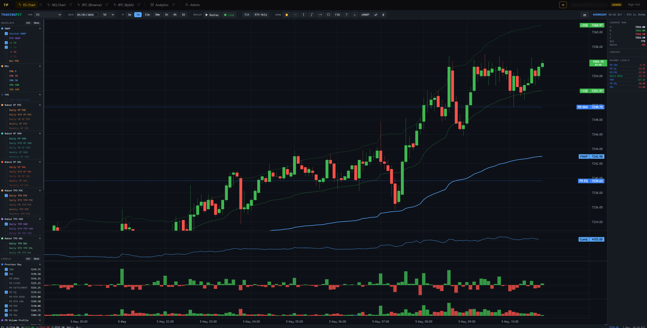The width and height of the screenshot is (647, 328).
Task: Click the undo drawing arrow icon
Action: pyautogui.click(x=376, y=15)
